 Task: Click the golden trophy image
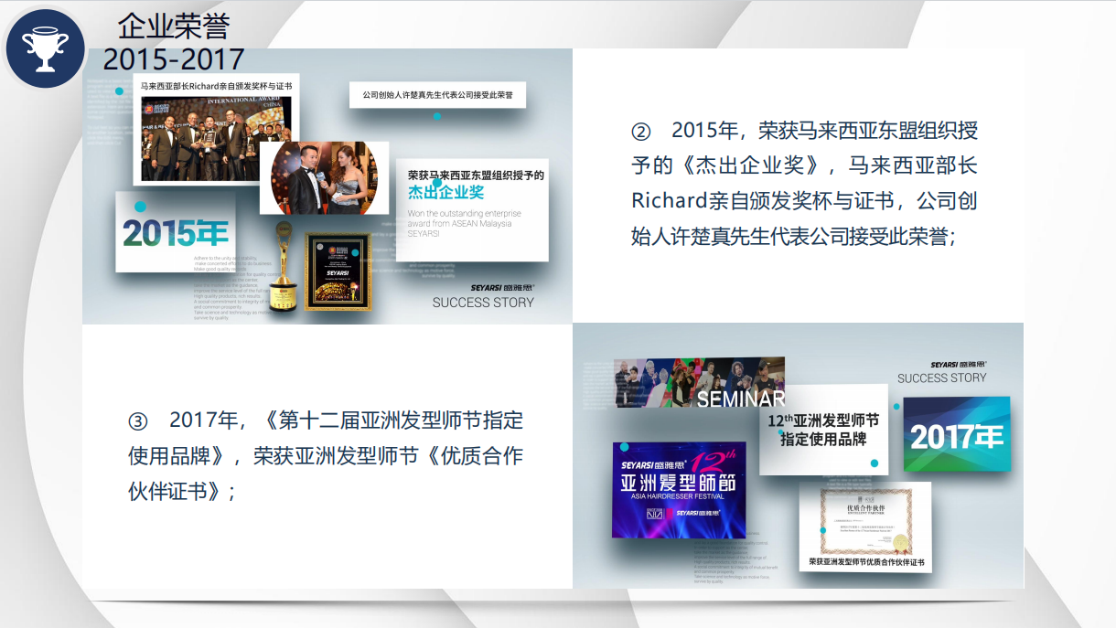[x=287, y=263]
